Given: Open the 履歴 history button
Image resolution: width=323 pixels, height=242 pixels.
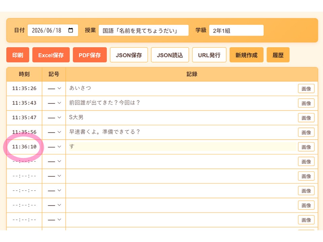Looking at the screenshot, I should point(278,55).
